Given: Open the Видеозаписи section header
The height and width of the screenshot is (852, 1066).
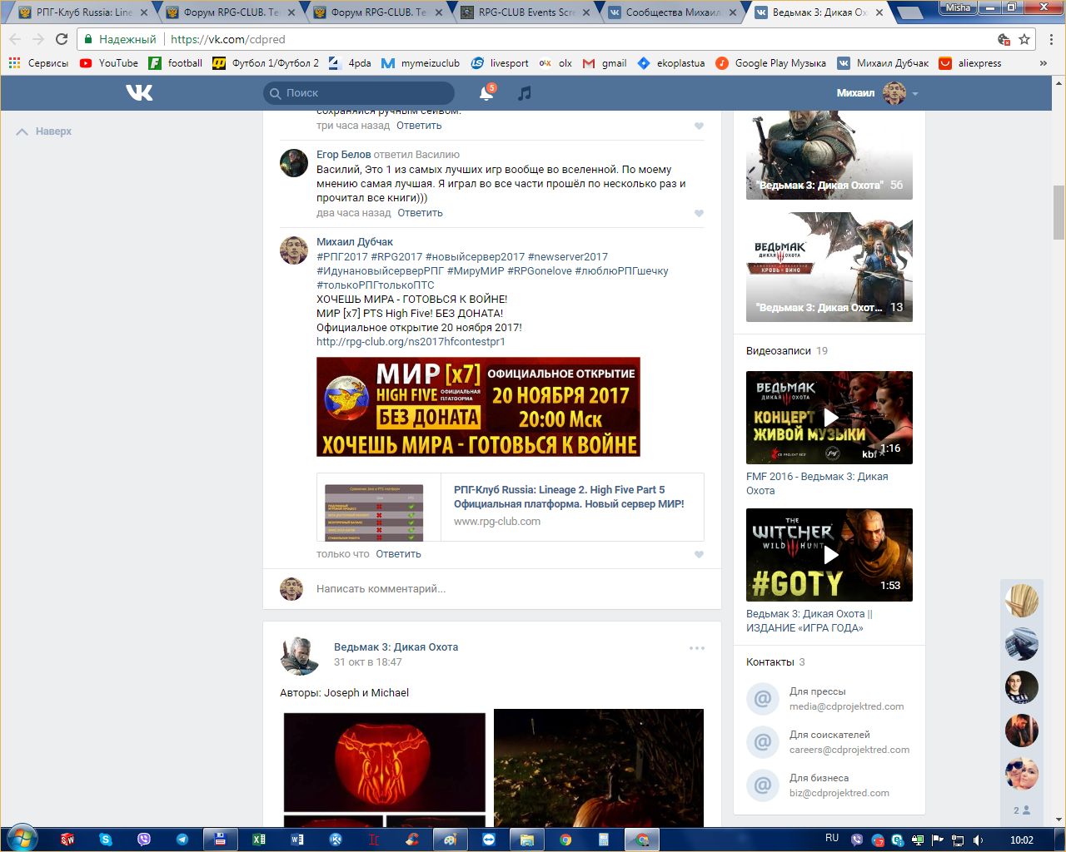Looking at the screenshot, I should click(786, 351).
